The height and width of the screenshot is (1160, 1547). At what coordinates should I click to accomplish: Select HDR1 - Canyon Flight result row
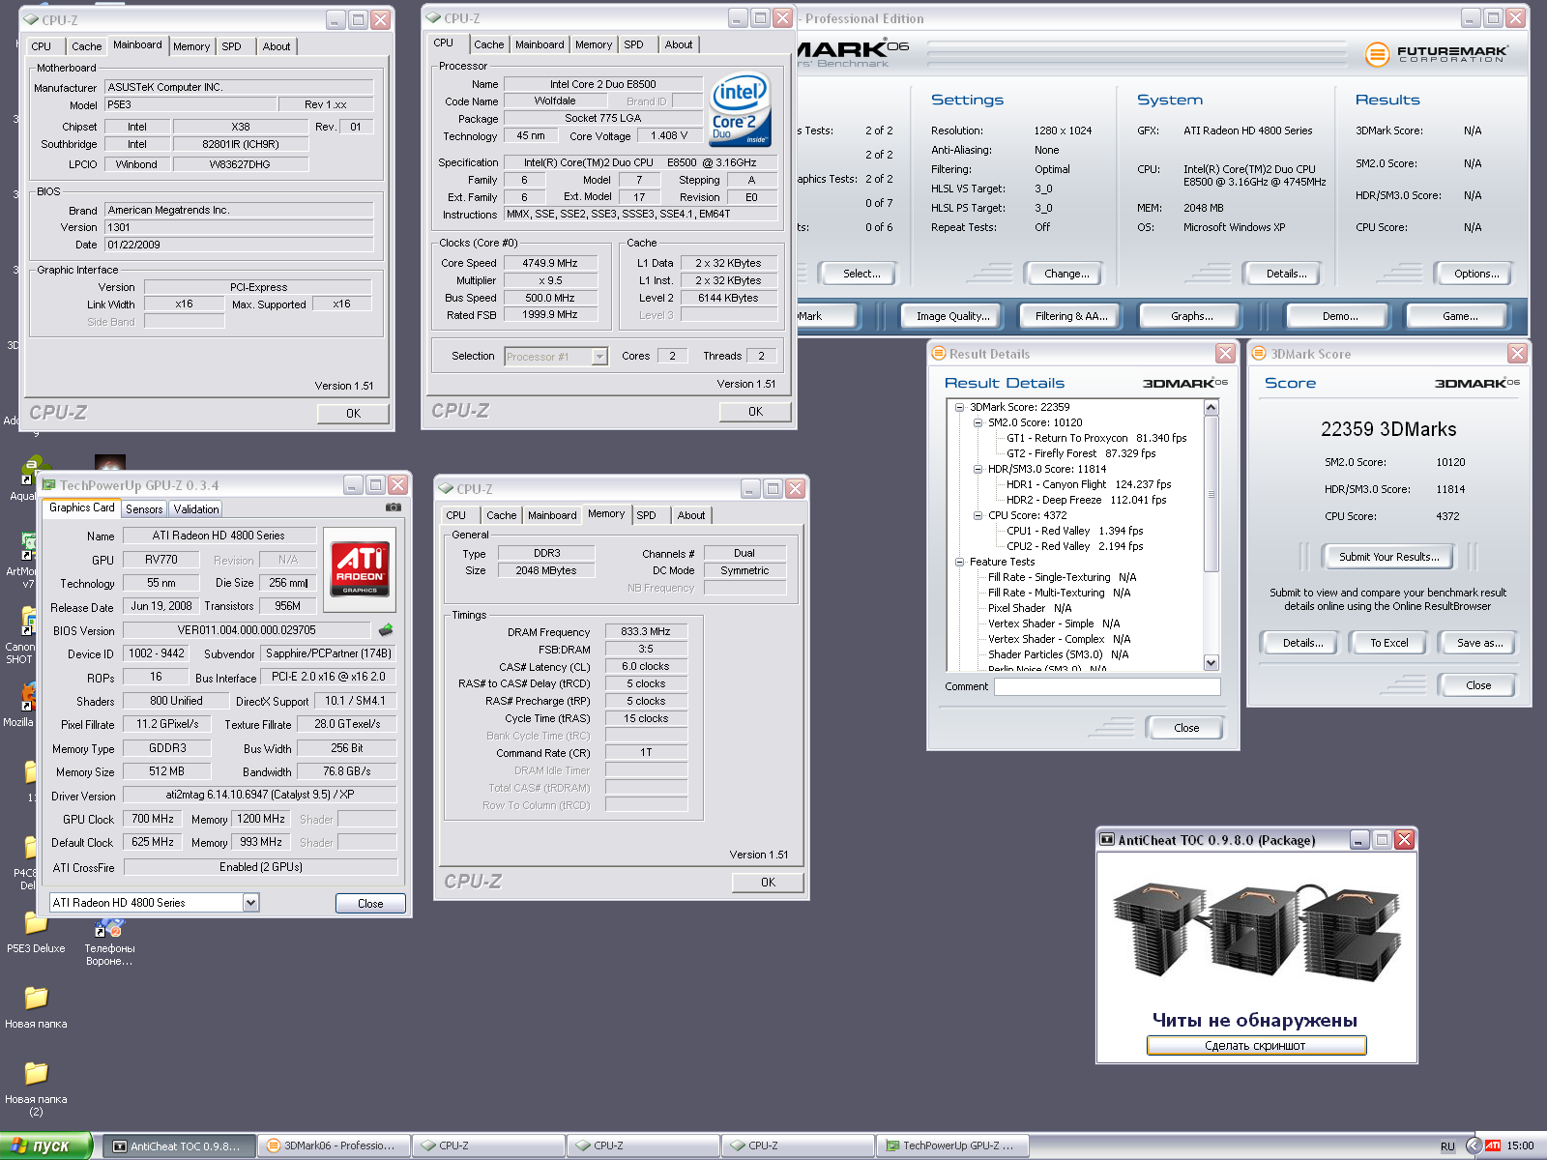tap(1089, 484)
